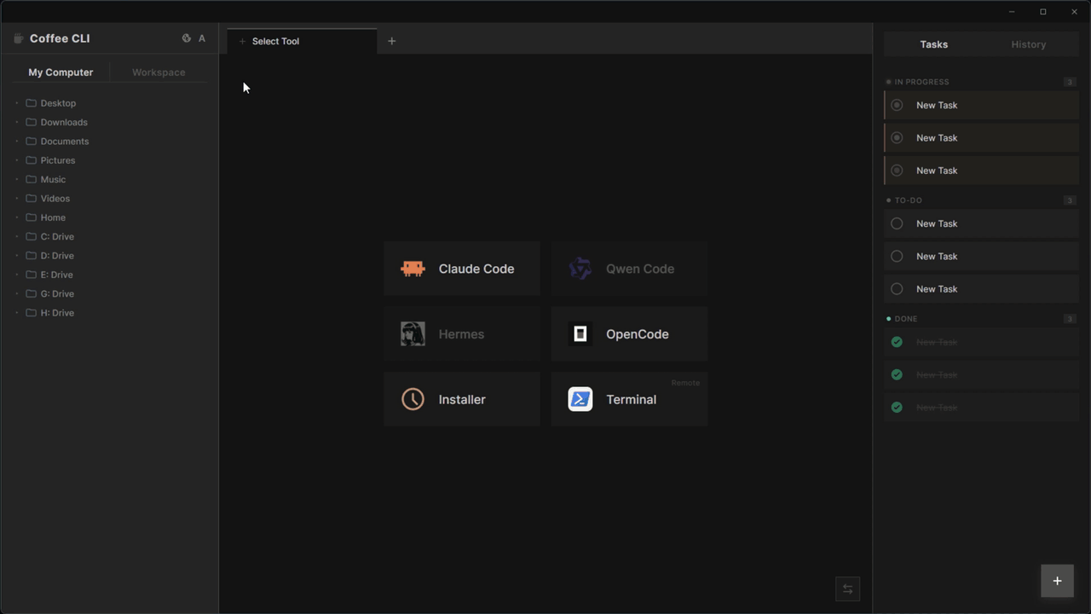Select the Select Tool tab
This screenshot has width=1091, height=614.
coord(274,40)
